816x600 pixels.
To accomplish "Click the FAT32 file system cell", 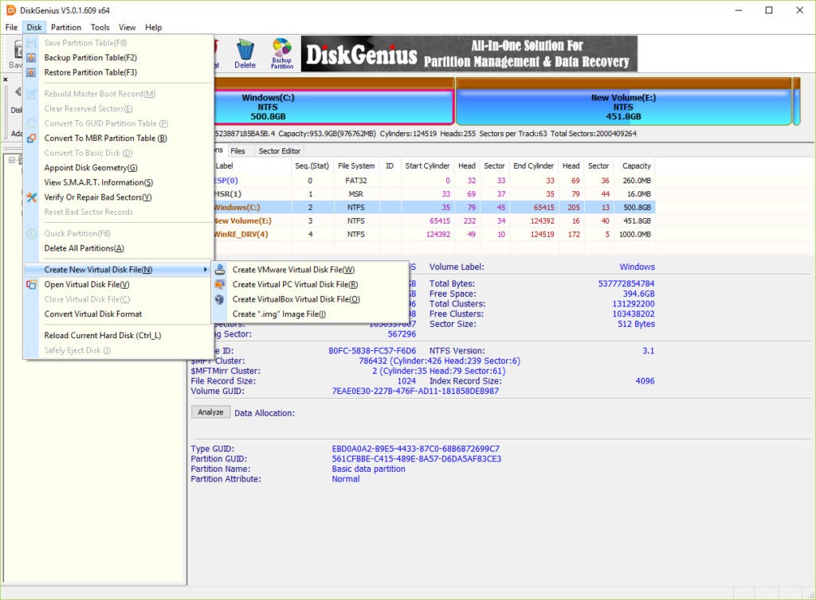I will (x=356, y=181).
